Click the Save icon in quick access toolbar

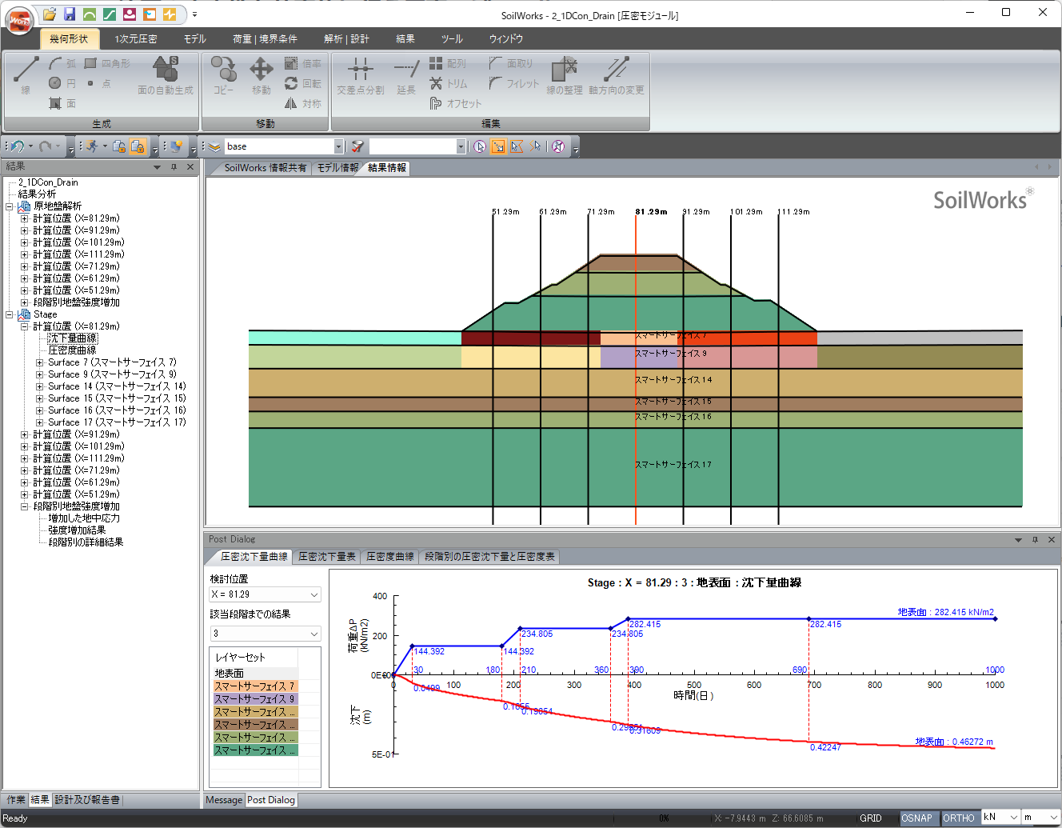pyautogui.click(x=70, y=14)
